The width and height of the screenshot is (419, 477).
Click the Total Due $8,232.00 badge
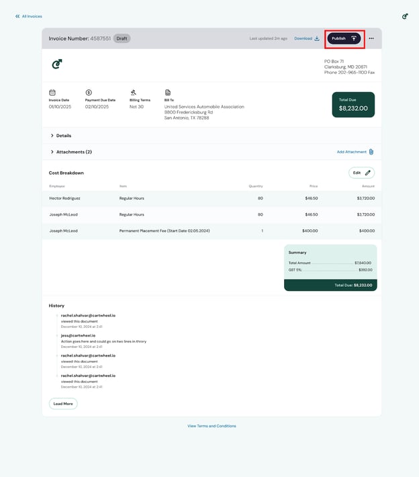click(x=353, y=105)
